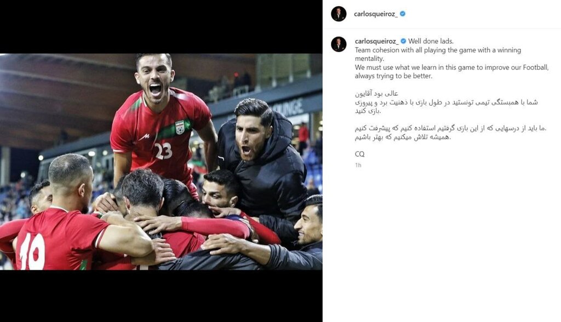Open the 1h timestamp under the caption
This screenshot has height=322, width=561.
coord(358,165)
